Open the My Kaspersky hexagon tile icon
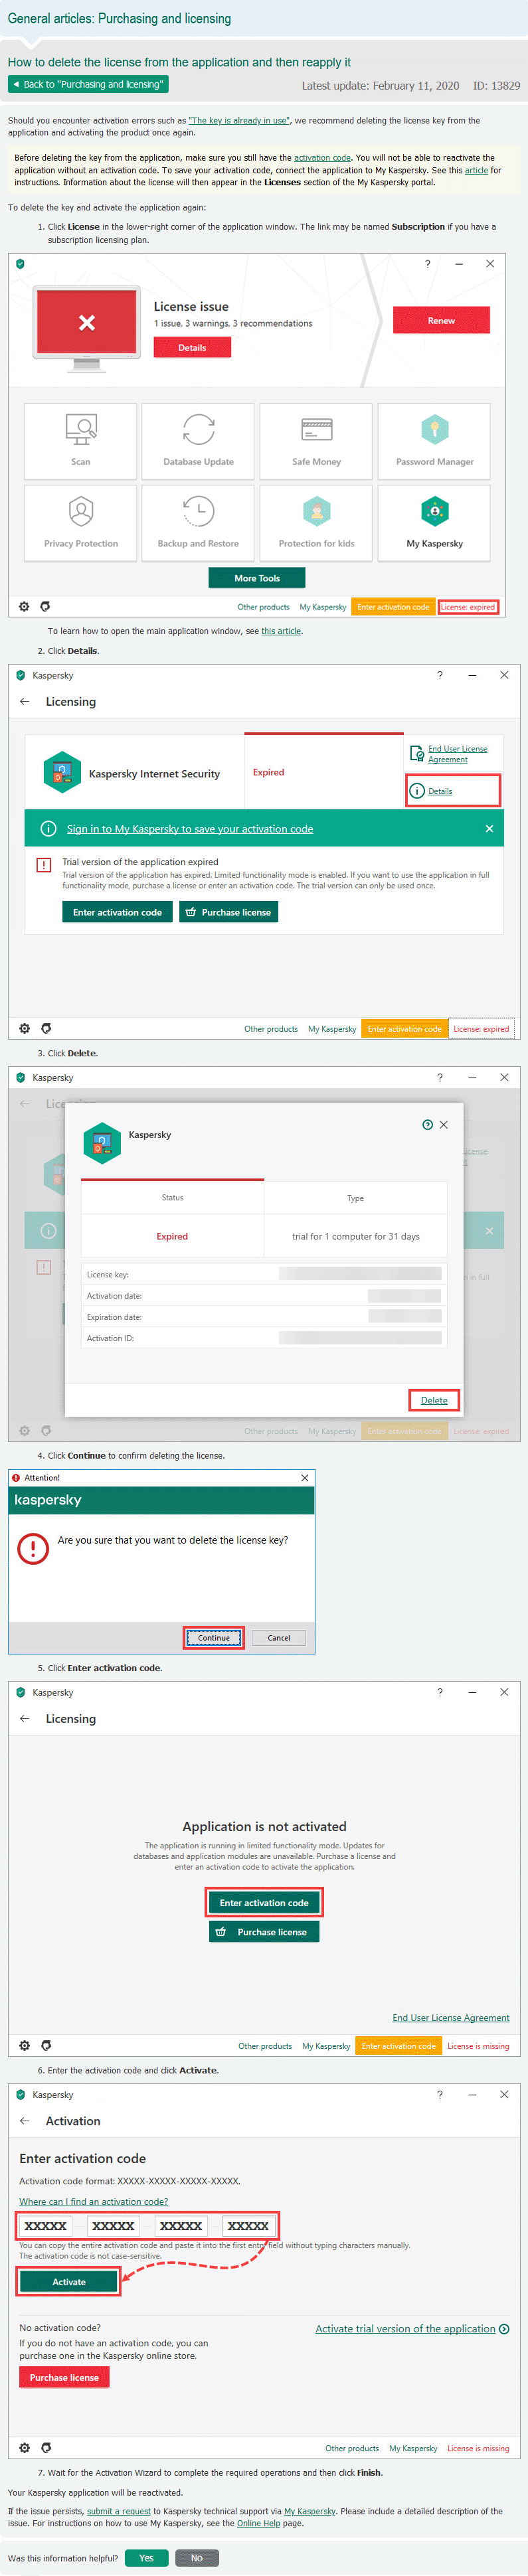 434,511
